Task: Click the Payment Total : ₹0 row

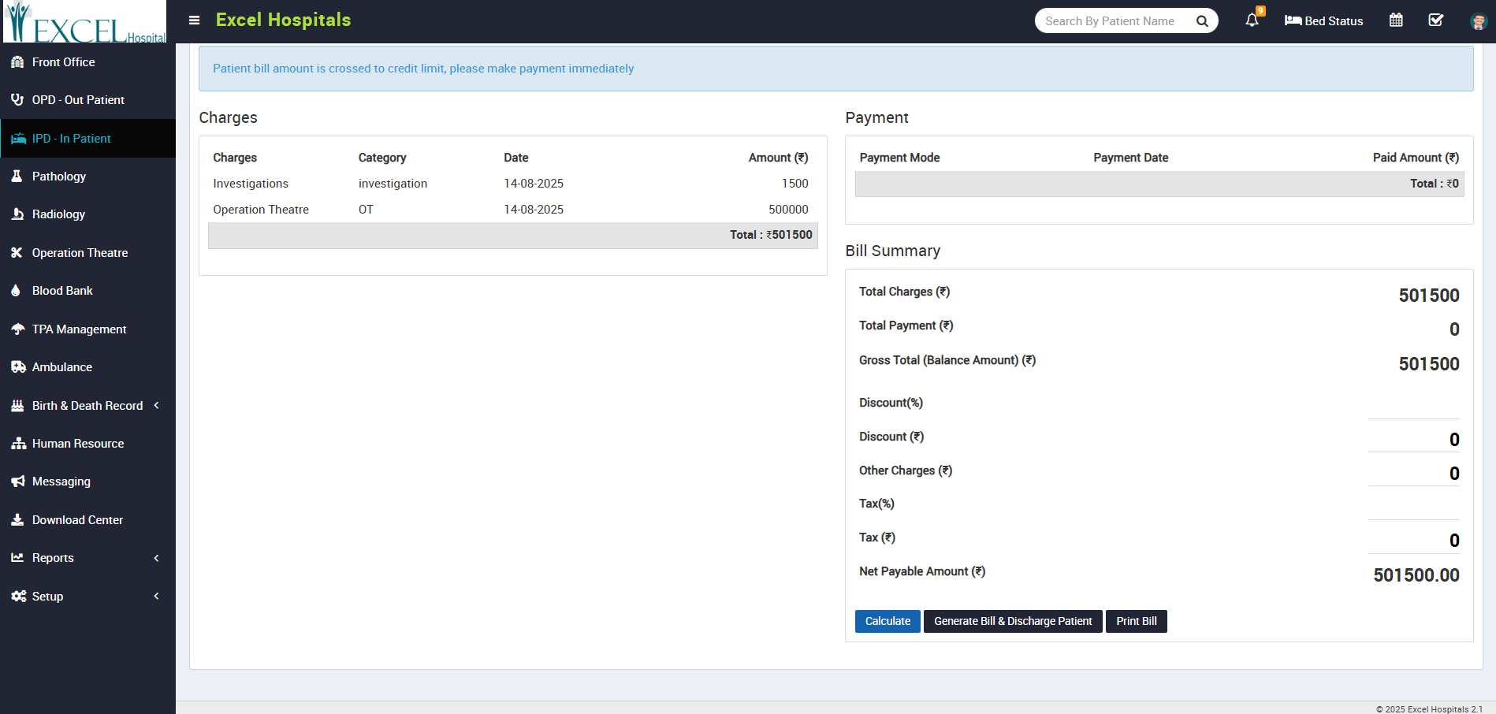Action: point(1159,184)
